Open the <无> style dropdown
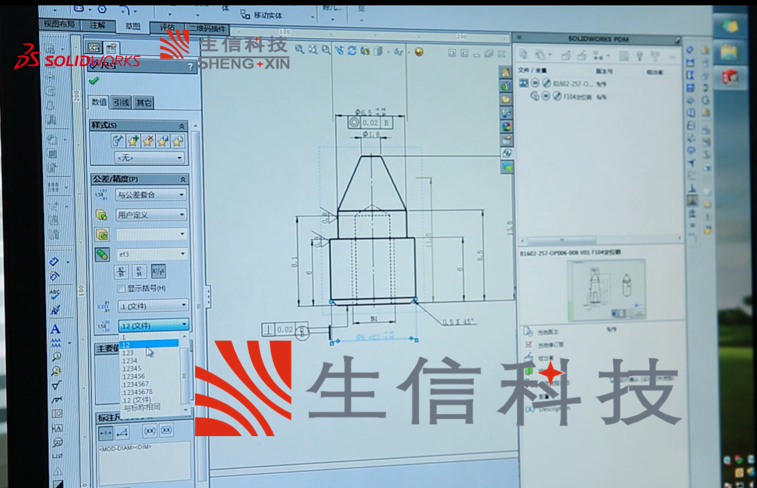Screen dimensions: 757x488 150,158
